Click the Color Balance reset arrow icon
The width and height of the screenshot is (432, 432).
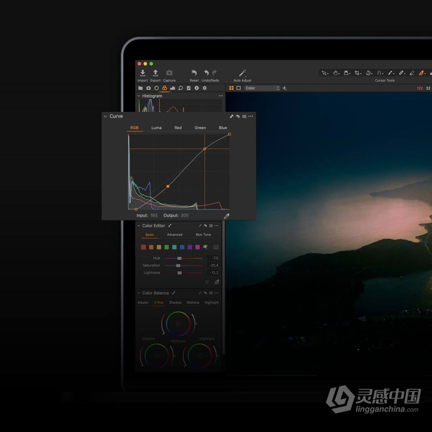[205, 293]
